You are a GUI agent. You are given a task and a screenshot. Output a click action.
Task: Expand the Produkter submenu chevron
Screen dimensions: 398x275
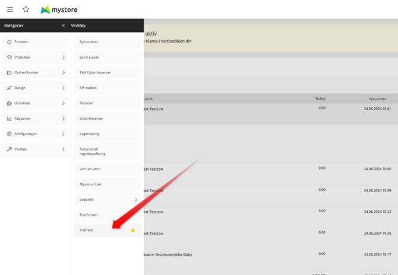[63, 57]
